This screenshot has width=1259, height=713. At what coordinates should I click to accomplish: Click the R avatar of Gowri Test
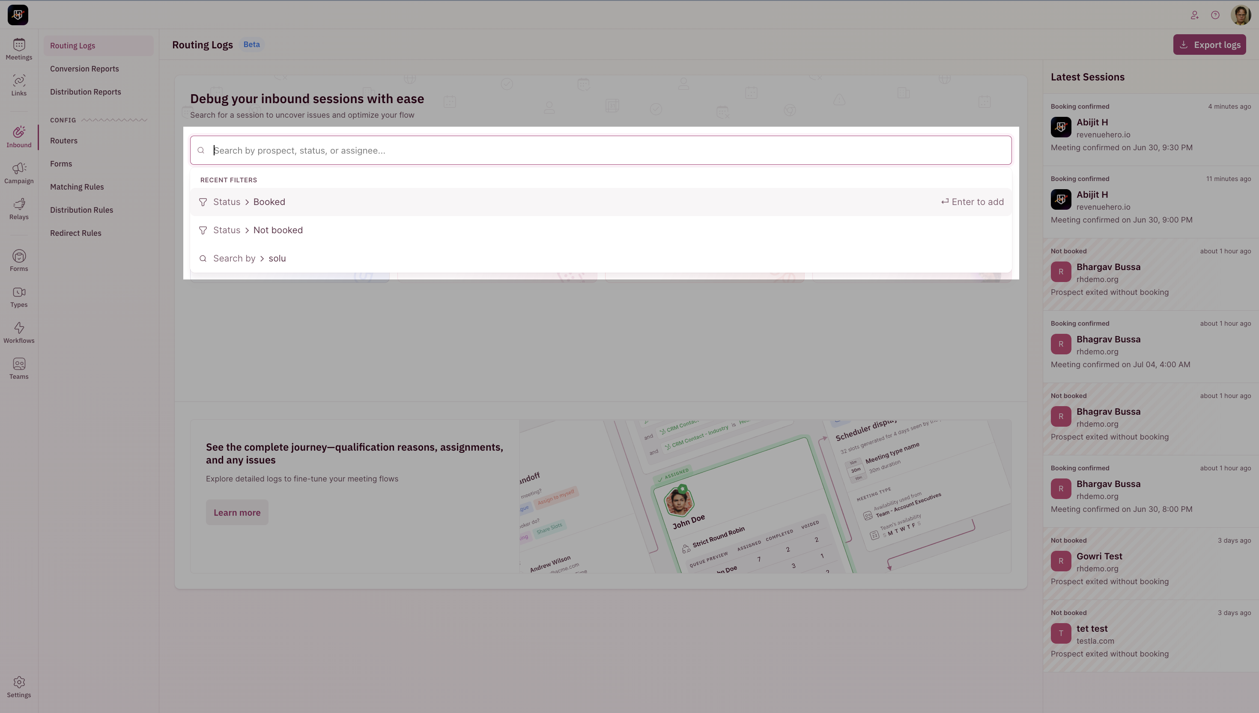pyautogui.click(x=1061, y=561)
